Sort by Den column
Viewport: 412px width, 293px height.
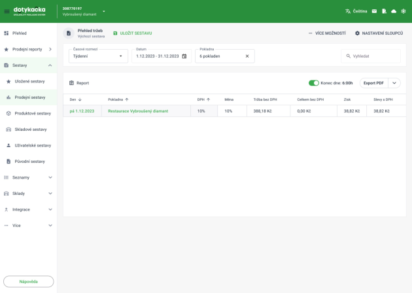coord(75,99)
